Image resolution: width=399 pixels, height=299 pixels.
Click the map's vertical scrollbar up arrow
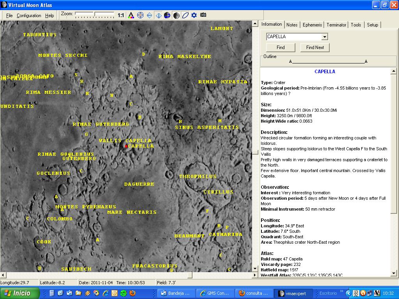coord(255,24)
